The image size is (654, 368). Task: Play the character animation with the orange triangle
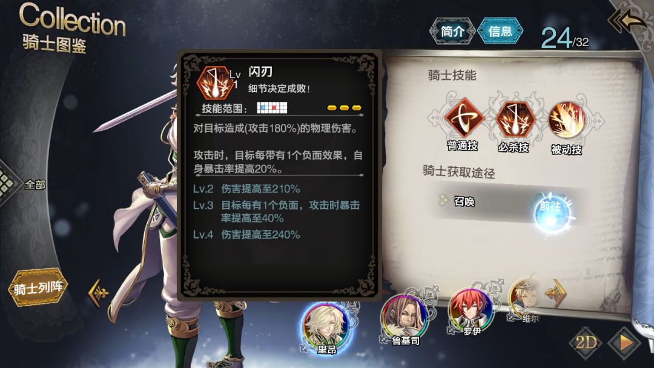click(625, 343)
